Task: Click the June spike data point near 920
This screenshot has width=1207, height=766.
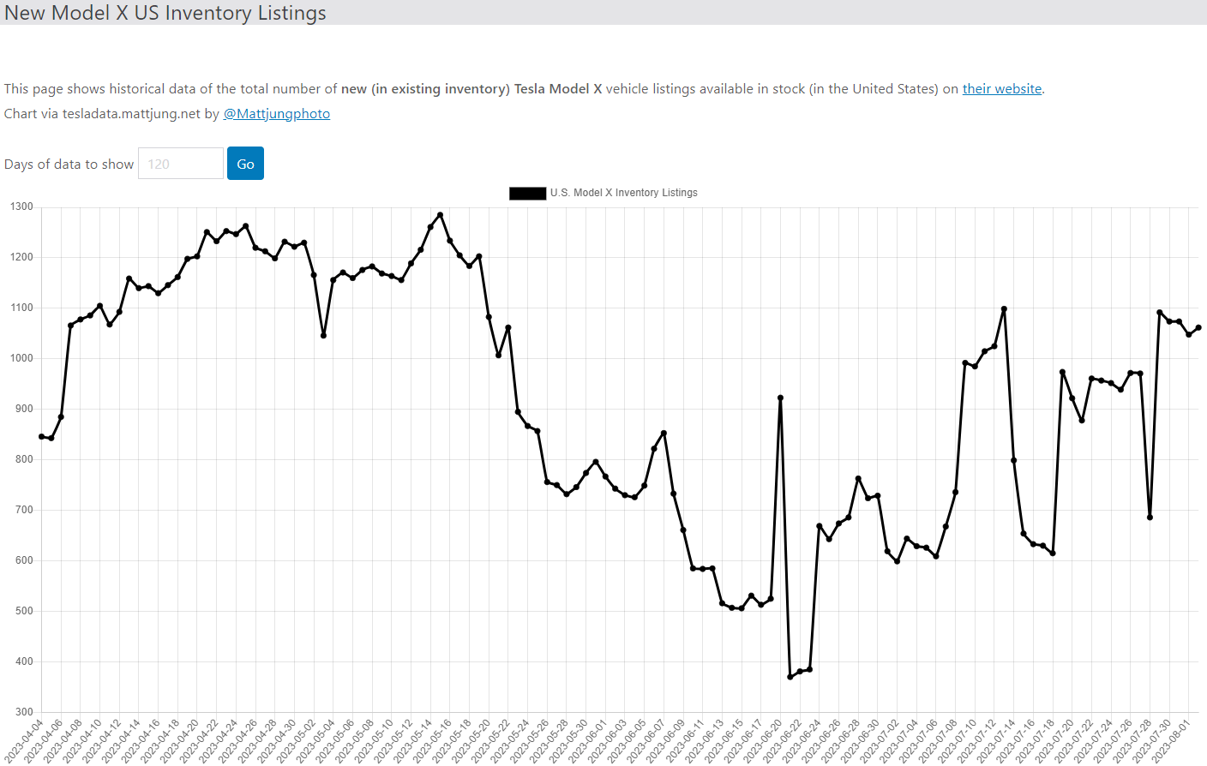Action: coord(780,398)
